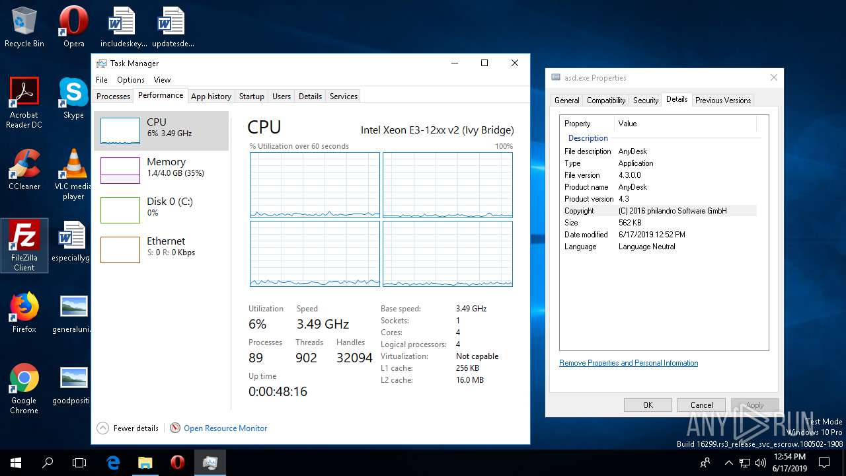Open the People icon in system tray

point(706,463)
